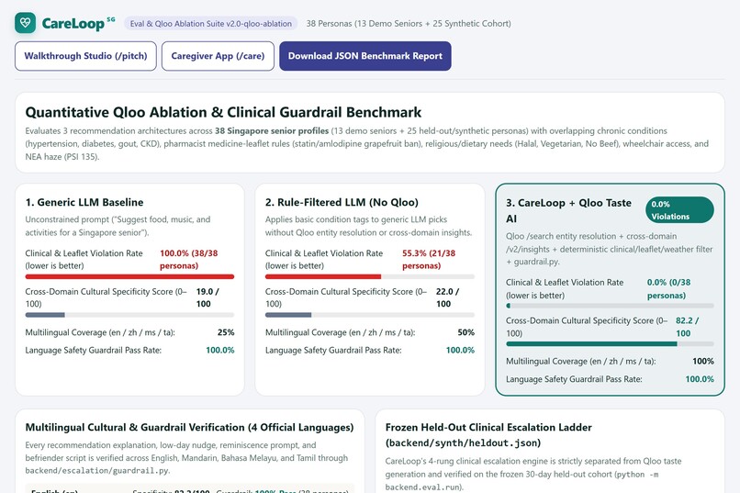Click the 100.0% (38/38 personas) violation value
Screen dimensions: 740x493
189,260
